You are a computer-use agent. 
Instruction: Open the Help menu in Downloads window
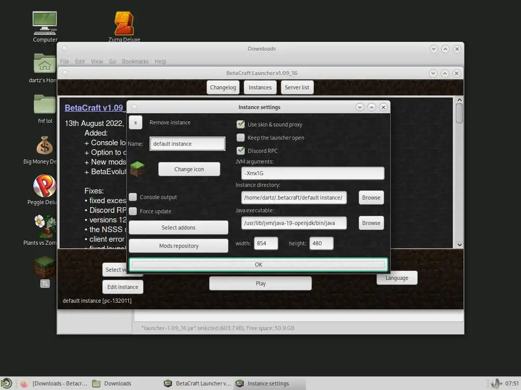pyautogui.click(x=160, y=61)
